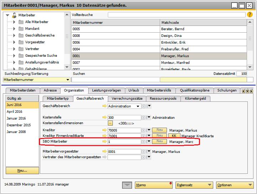The height and width of the screenshot is (194, 257).
Task: Expand the Geschäftsbereiche tree node
Action: pos(15,35)
